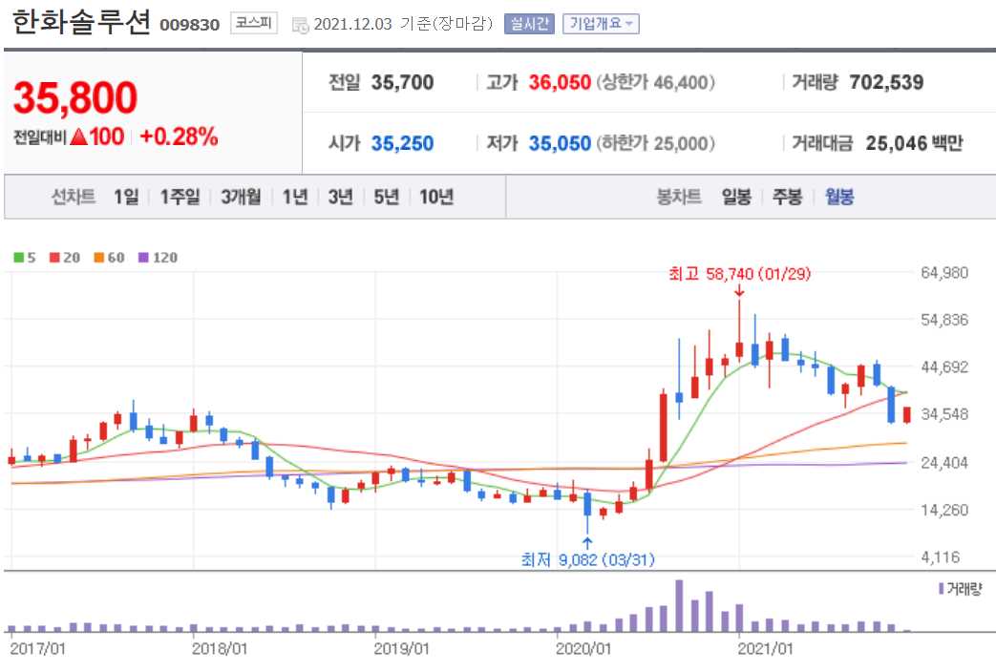Click the current price 35,800

pyautogui.click(x=75, y=97)
